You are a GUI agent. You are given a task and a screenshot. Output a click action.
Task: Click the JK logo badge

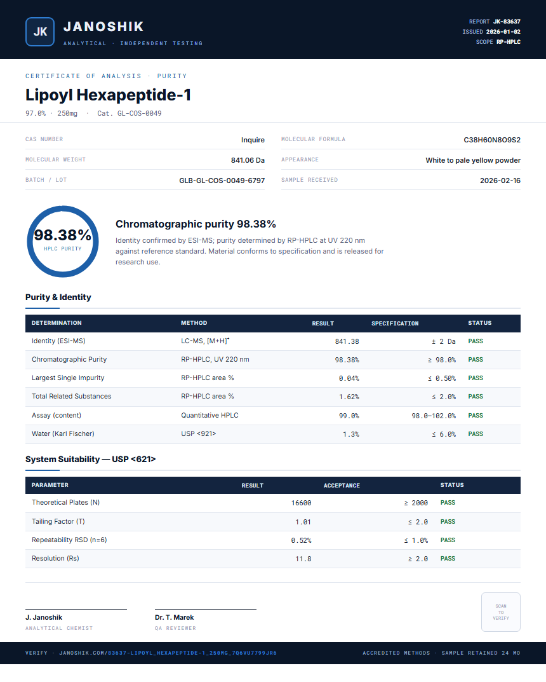[x=40, y=32]
